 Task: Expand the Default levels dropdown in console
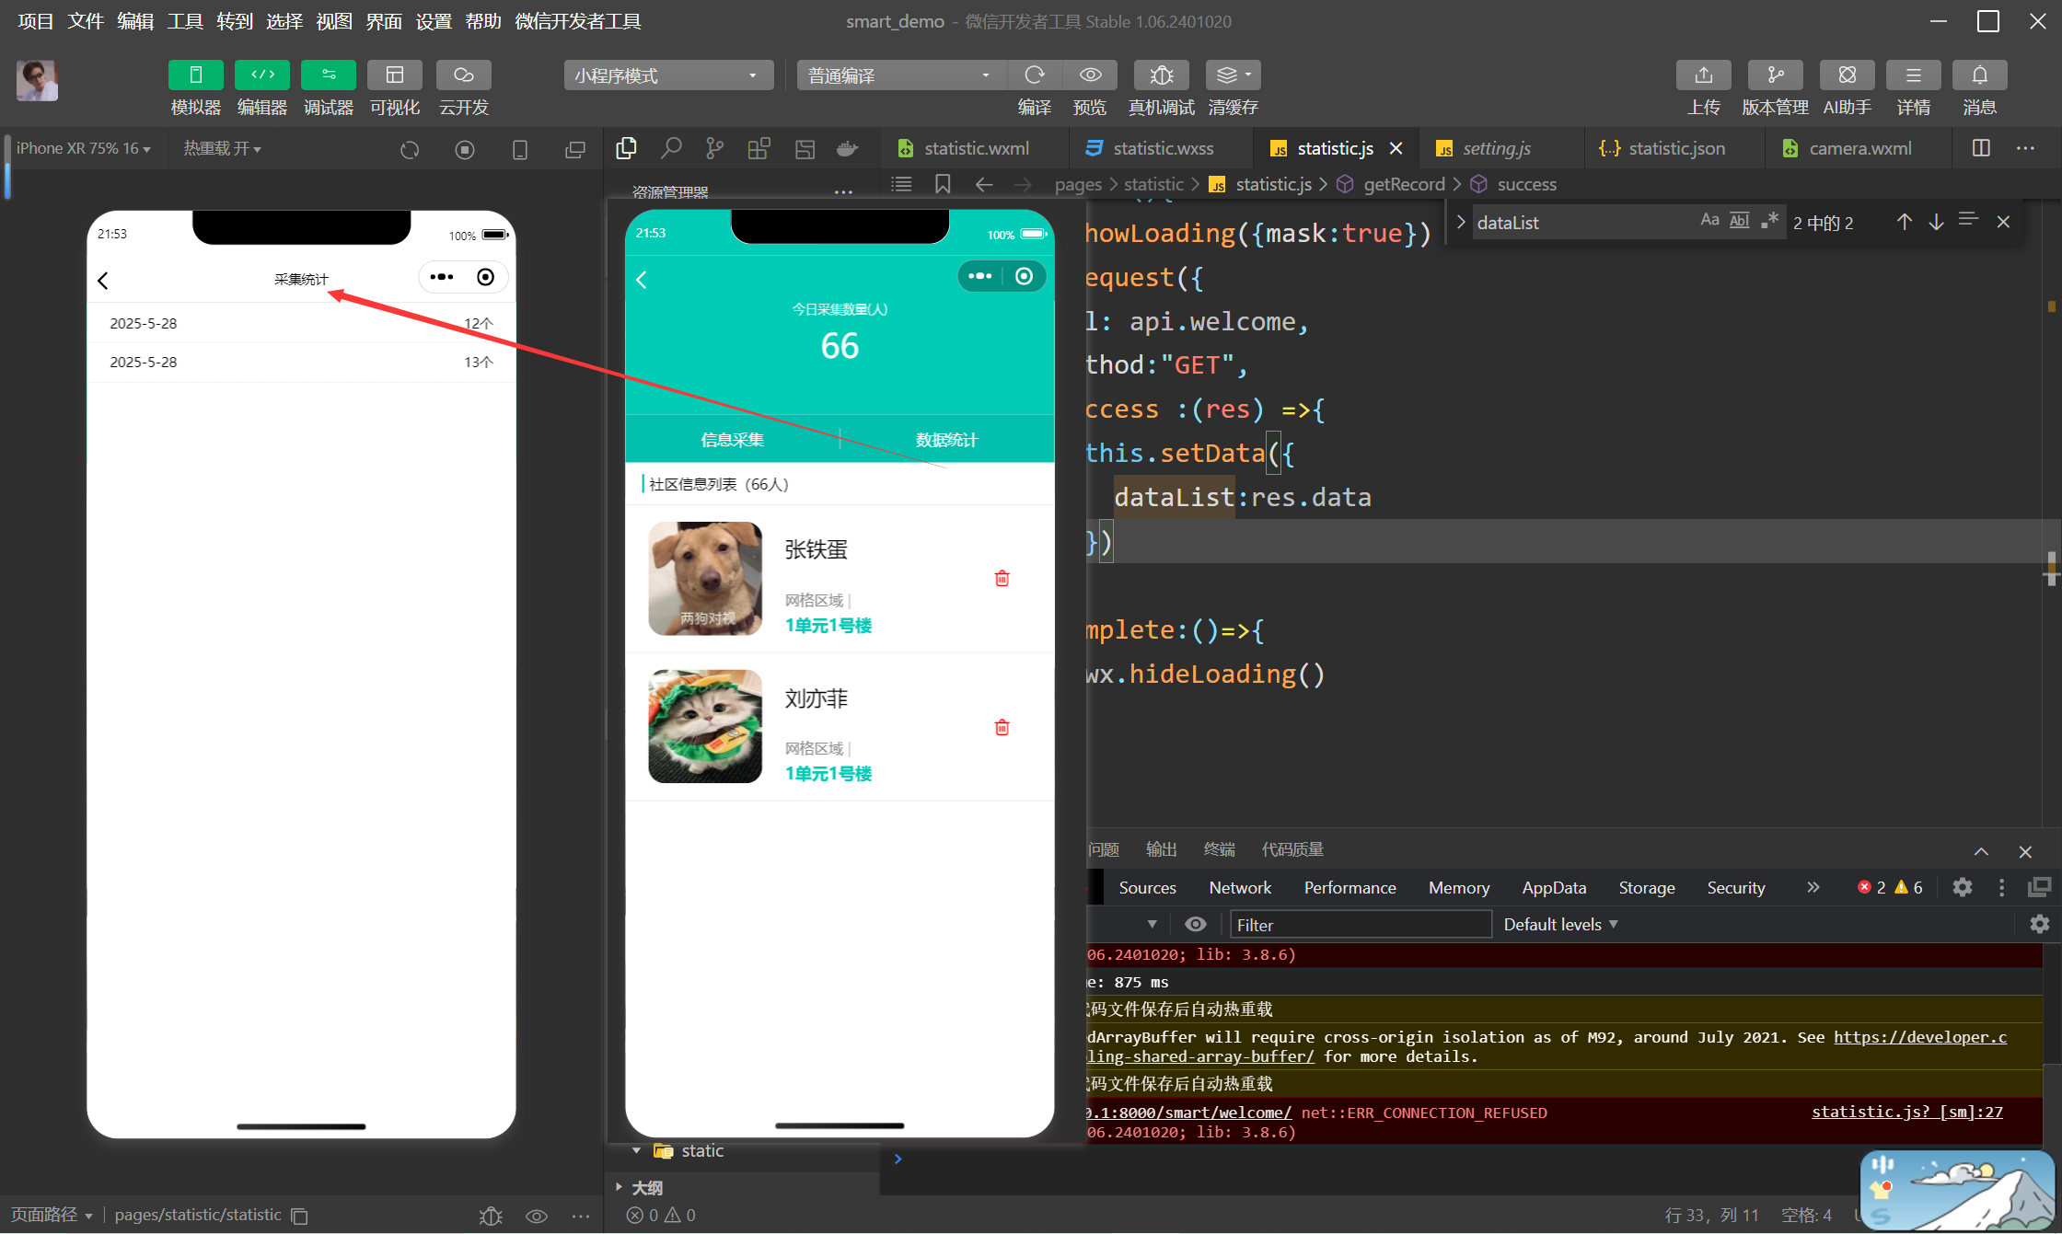click(x=1560, y=924)
